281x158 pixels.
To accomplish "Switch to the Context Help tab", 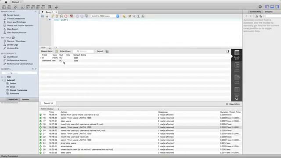I will coord(256,12).
